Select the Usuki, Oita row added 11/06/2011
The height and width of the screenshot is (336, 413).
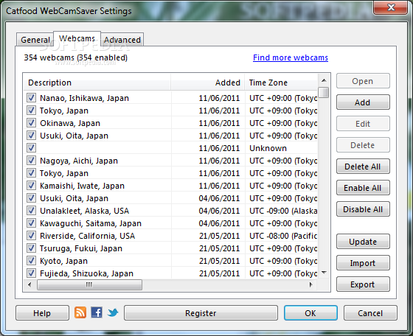coord(170,136)
